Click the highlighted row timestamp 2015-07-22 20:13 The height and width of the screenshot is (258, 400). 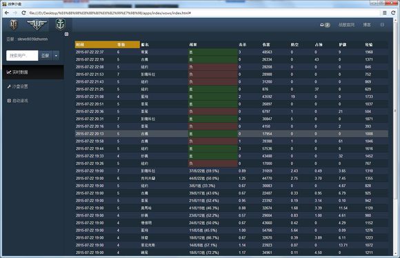click(90, 134)
